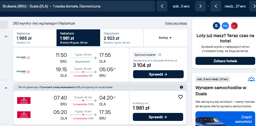Click Sprawdź for the 3 104 zł Brussels Airlines offer
The width and height of the screenshot is (256, 126).
pos(158,74)
